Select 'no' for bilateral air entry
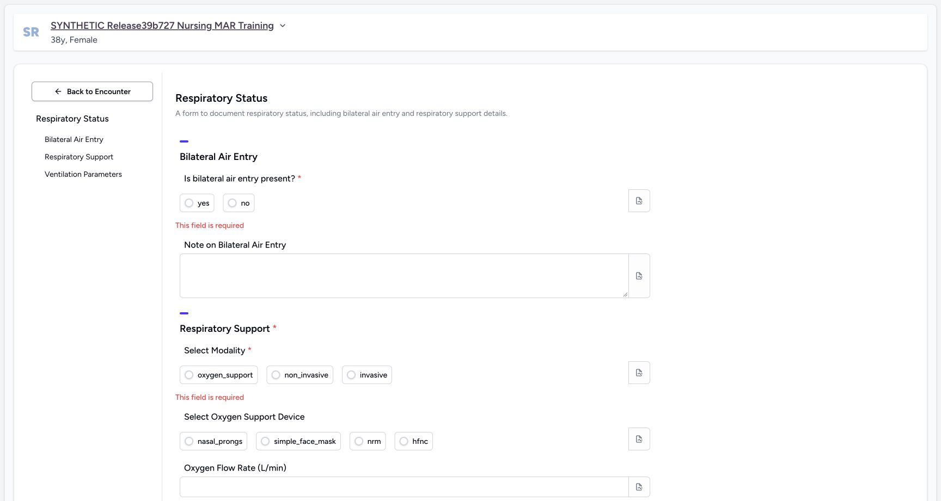The height and width of the screenshot is (501, 941). coord(239,203)
